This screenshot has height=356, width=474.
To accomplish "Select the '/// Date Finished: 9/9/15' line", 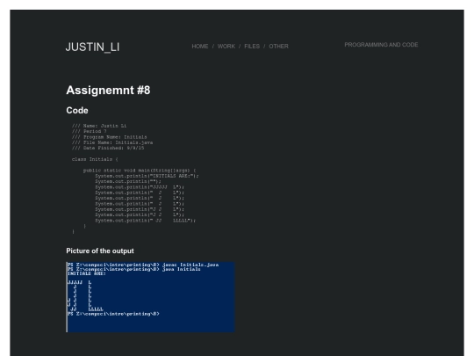I will coord(108,148).
